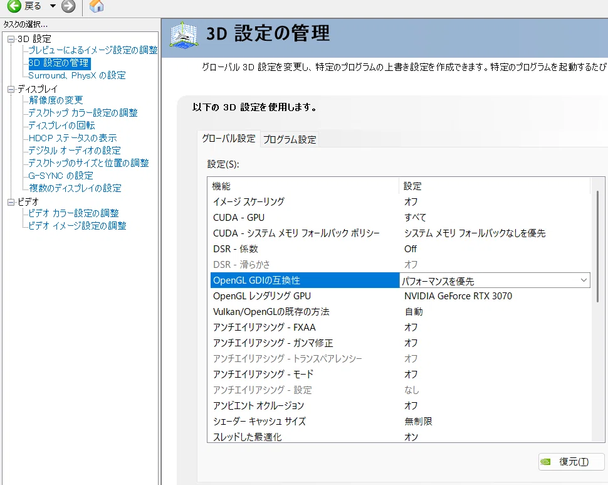Screen dimensions: 608x485
Task: Select シェーダー キャッシュ サイズ row
Action: (400, 422)
